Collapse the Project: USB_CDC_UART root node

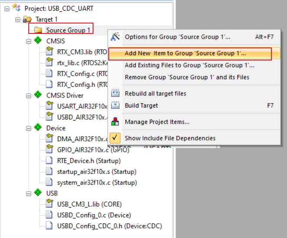[x=7, y=9]
